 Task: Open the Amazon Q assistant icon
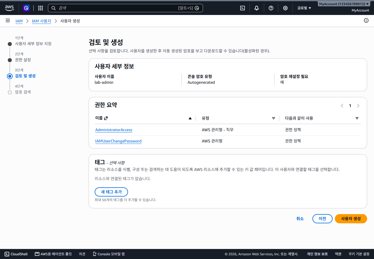coord(26,8)
